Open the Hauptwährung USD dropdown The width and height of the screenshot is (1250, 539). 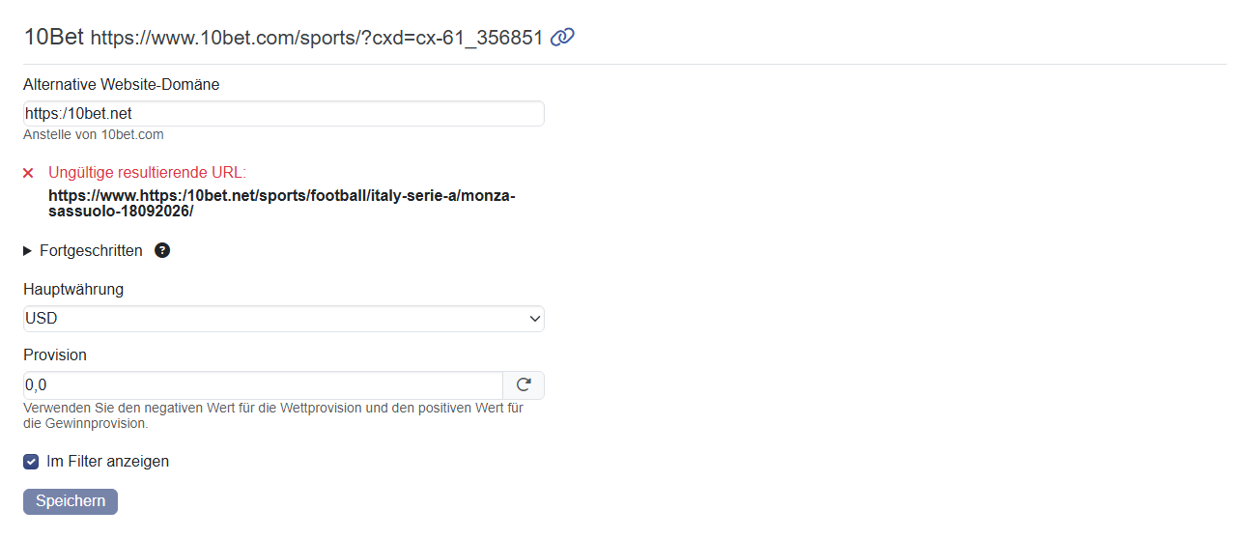click(x=284, y=319)
